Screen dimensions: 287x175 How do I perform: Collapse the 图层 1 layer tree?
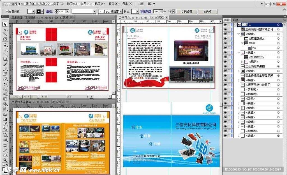[235, 25]
